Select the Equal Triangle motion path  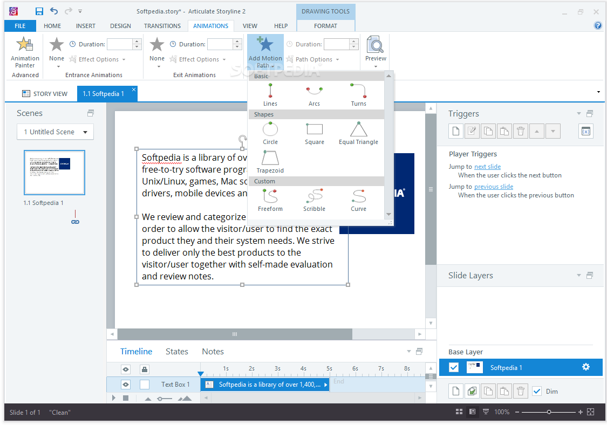[x=358, y=133]
